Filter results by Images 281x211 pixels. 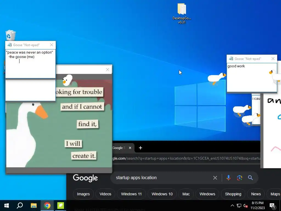pos(83,194)
